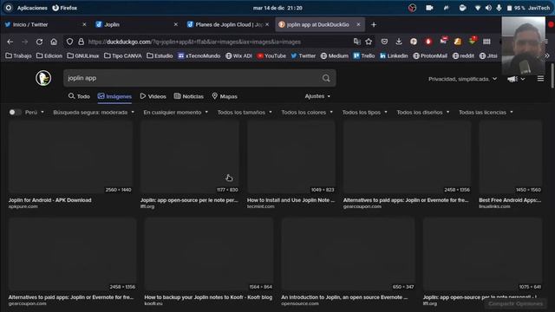
Task: Open the Aplicaciones menu in top panel
Action: click(32, 8)
